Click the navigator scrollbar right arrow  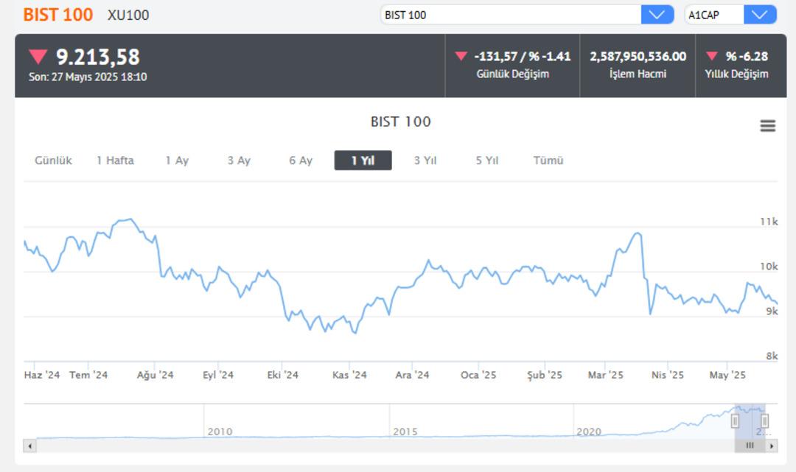point(772,446)
